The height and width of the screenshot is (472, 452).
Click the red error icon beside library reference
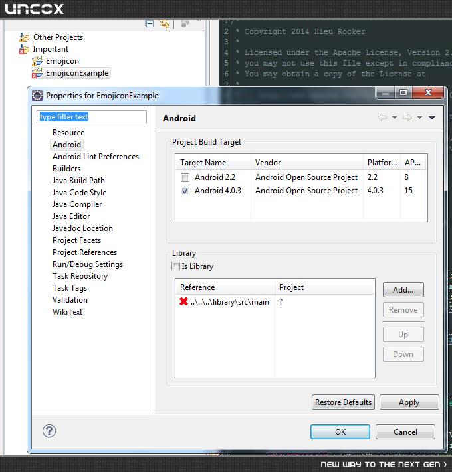click(183, 301)
